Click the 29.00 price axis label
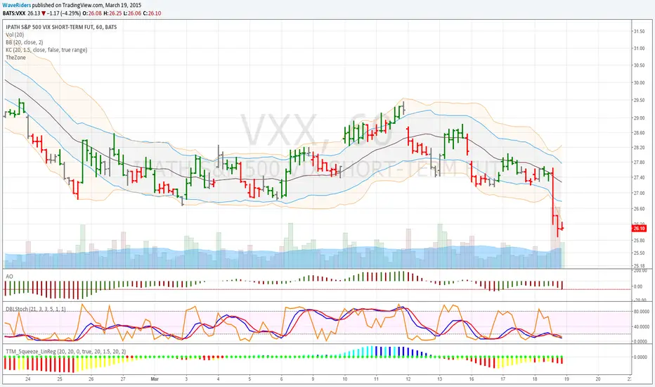 [639, 118]
